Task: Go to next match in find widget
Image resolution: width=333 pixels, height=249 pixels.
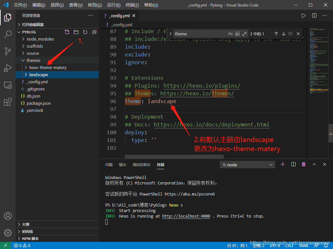Action: 284,34
